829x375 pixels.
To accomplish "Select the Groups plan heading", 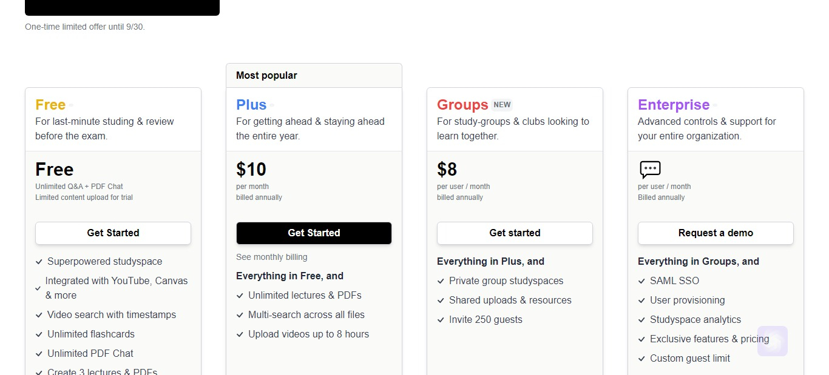I will tap(462, 105).
